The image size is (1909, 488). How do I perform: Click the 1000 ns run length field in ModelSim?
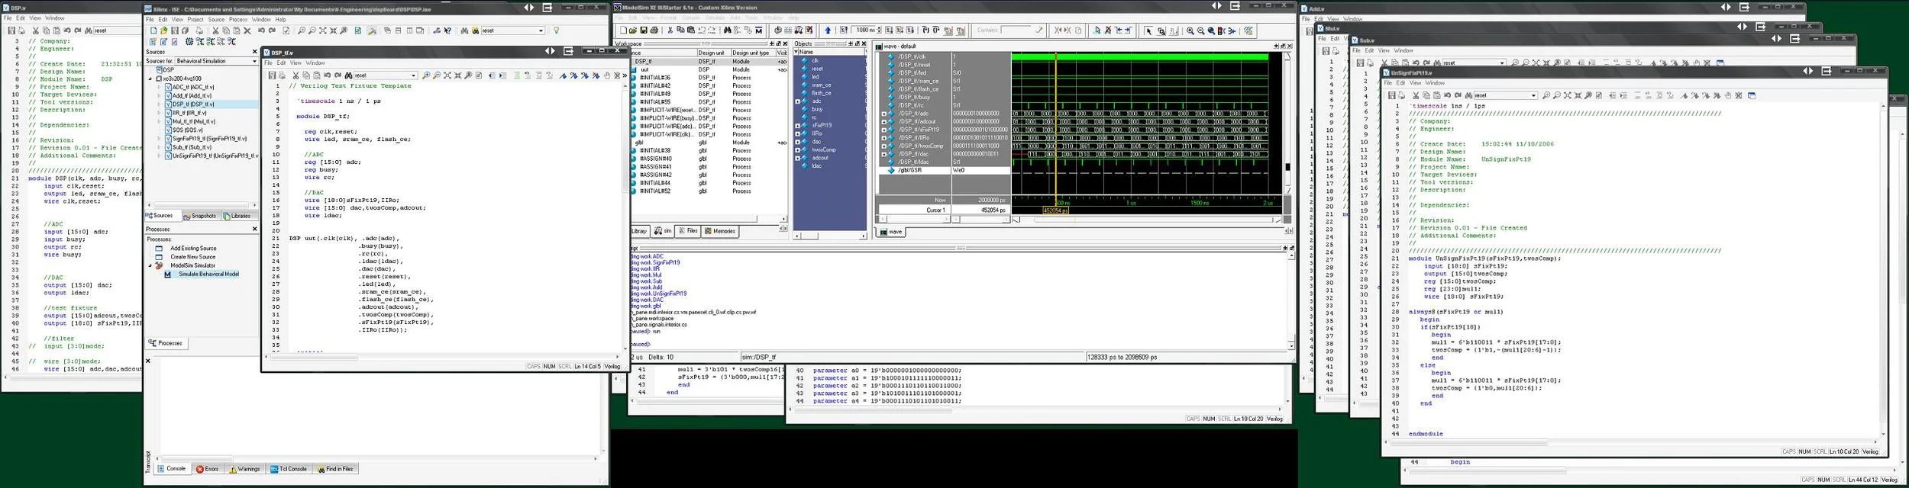(864, 30)
